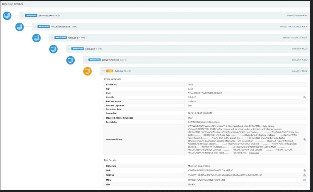Click the host icon beside powershell.exe
The width and height of the screenshot is (313, 192).
pyautogui.click(x=70, y=60)
